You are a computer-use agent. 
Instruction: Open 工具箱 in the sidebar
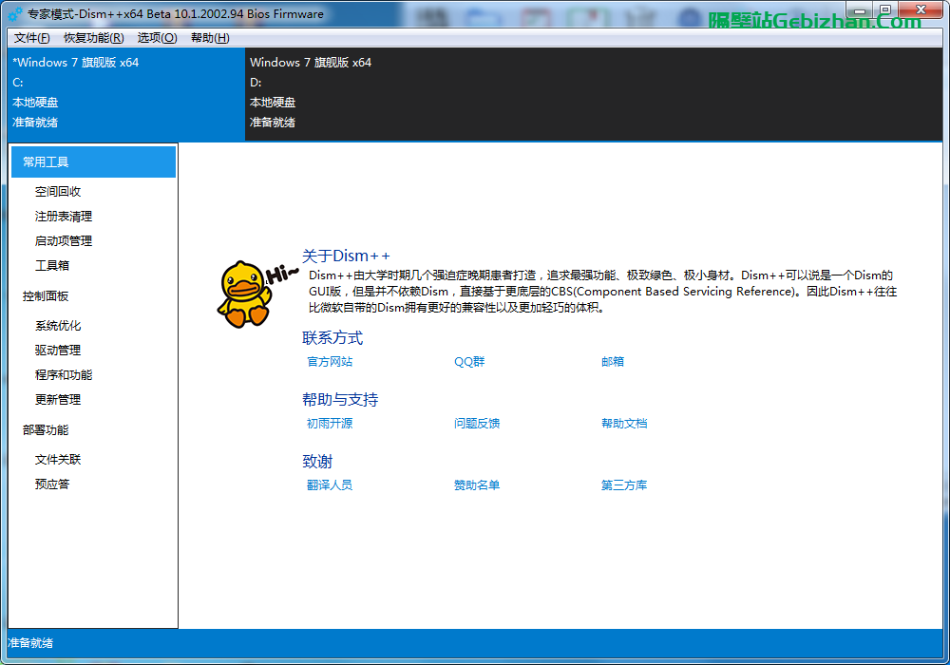52,265
